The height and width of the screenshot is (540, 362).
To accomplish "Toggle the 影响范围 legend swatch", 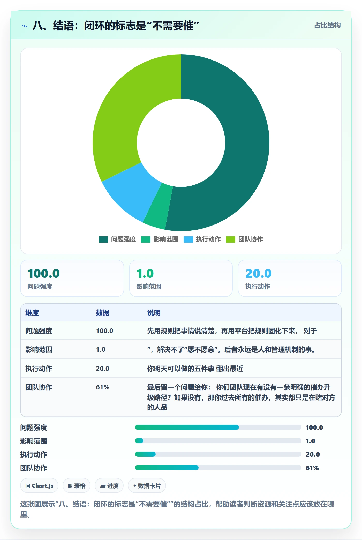I will 146,239.
